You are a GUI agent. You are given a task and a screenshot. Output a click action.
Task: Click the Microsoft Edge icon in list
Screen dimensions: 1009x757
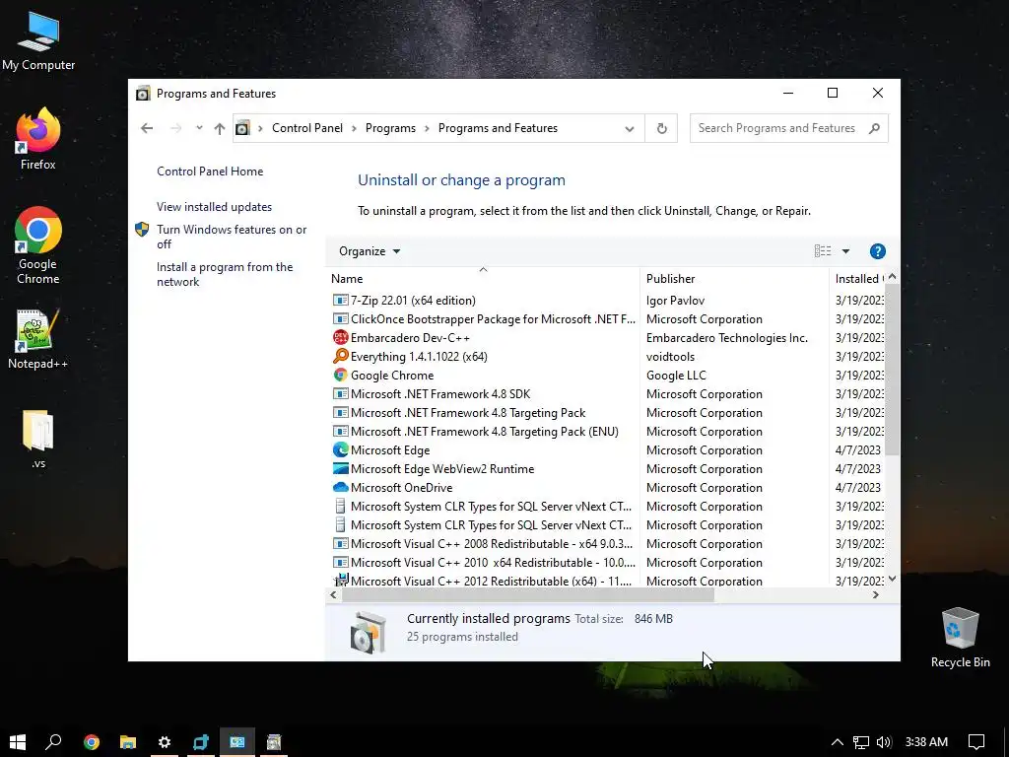coord(340,449)
